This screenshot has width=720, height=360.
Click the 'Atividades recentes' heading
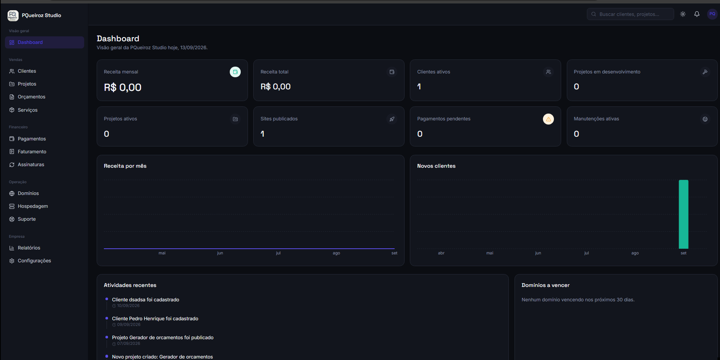(130, 285)
